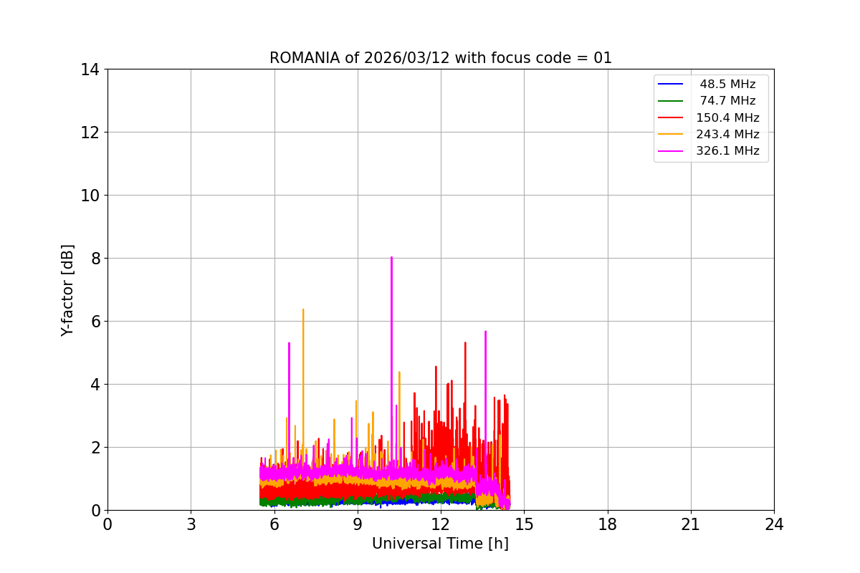Click y-axis tick label 14
The height and width of the screenshot is (573, 860).
click(x=90, y=69)
